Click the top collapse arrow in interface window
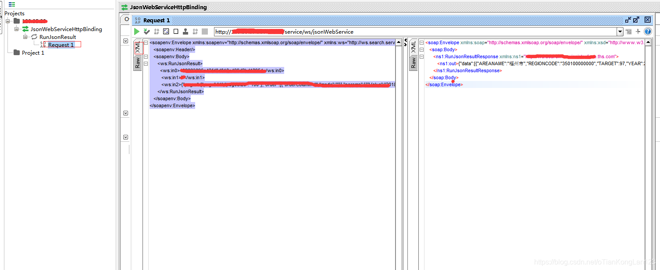Screen dimensions: 660x270 click(125, 41)
